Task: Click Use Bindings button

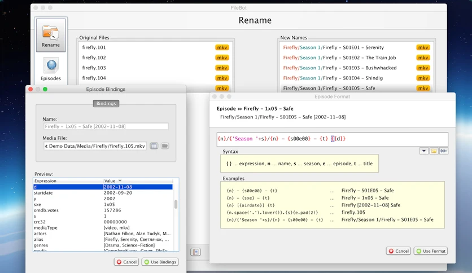Action: [x=160, y=262]
